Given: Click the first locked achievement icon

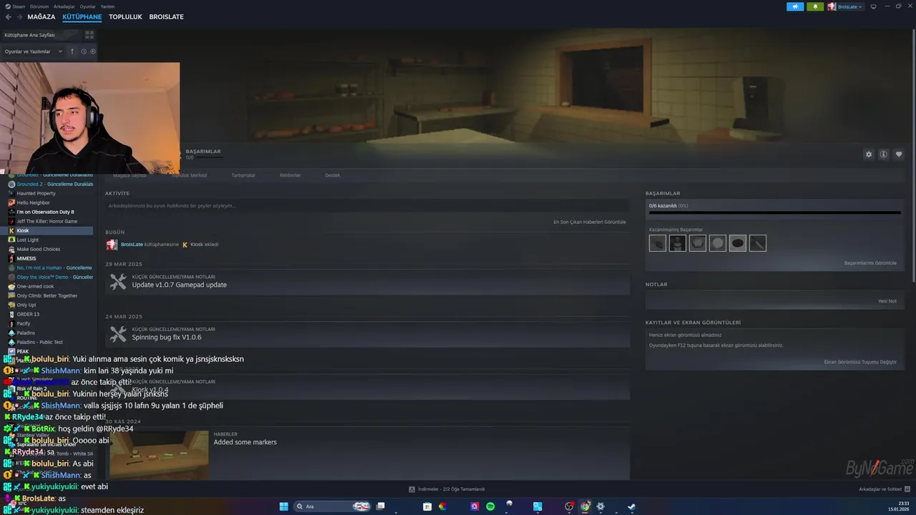Looking at the screenshot, I should pyautogui.click(x=658, y=243).
